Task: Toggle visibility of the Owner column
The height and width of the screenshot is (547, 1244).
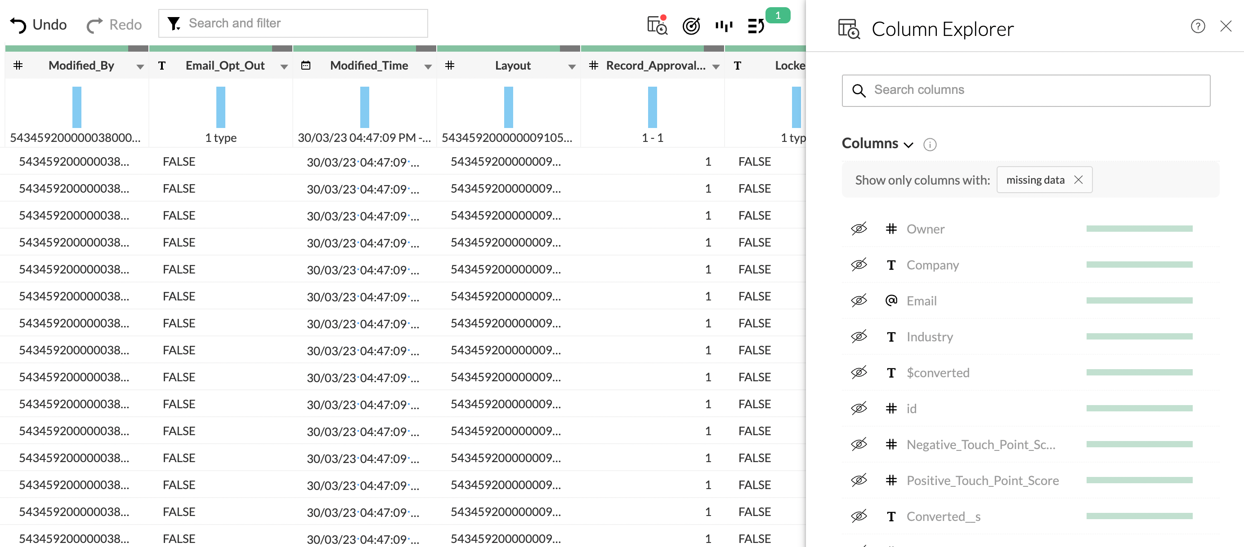Action: [859, 229]
